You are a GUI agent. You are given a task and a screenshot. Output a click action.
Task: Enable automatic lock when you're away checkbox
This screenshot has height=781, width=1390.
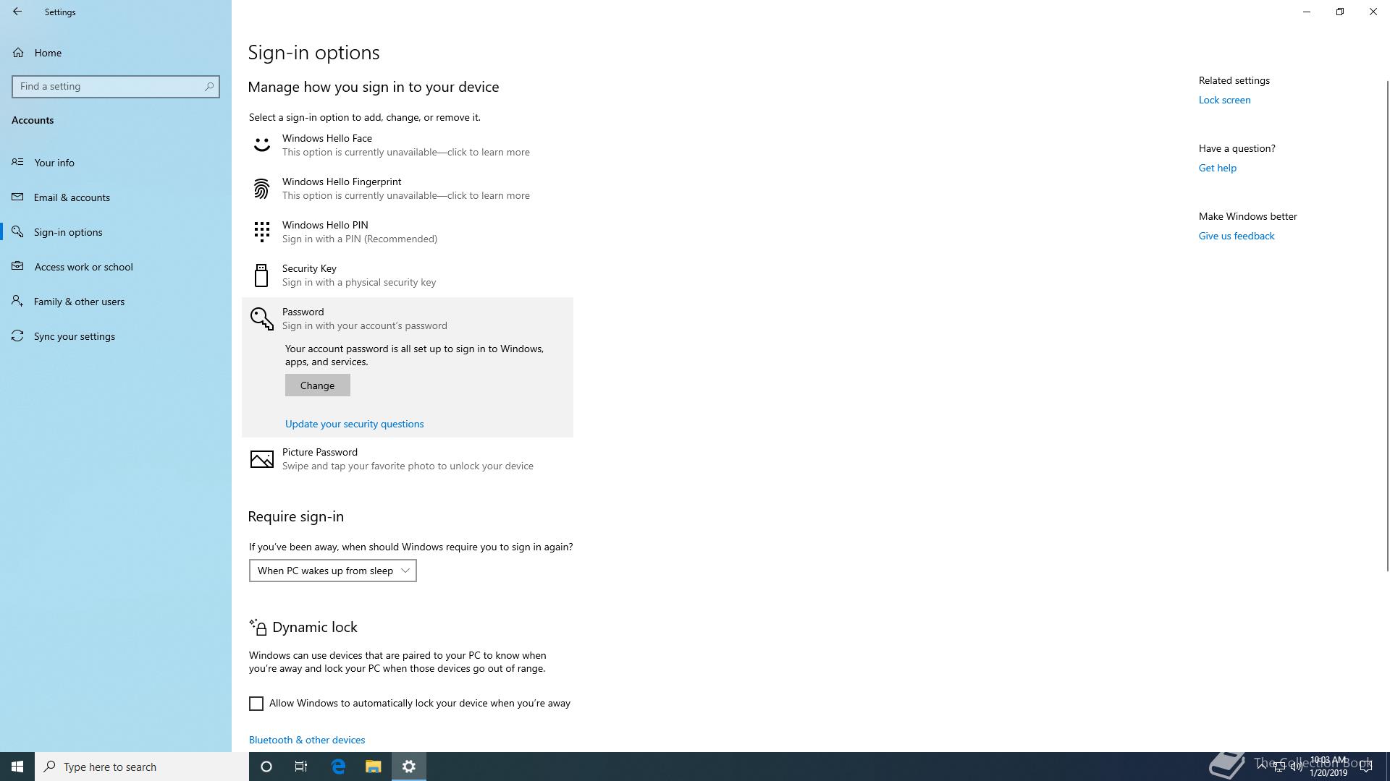(256, 704)
